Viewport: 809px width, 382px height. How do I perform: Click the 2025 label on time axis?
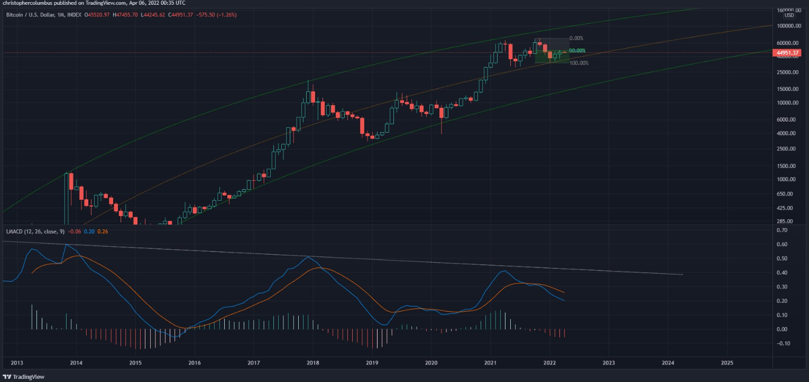point(728,363)
